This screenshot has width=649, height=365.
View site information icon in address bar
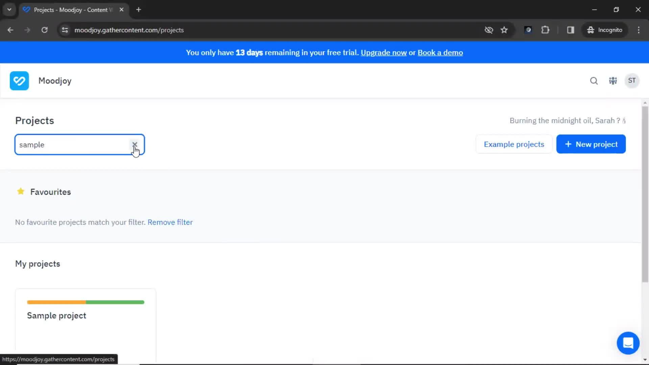65,30
